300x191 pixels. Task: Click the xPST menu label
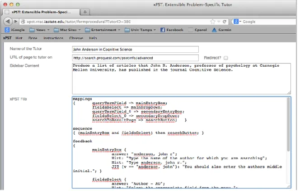tap(7, 38)
